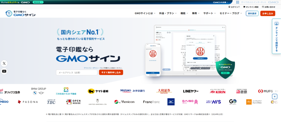Open the YouTube social icon

pos(4,71)
